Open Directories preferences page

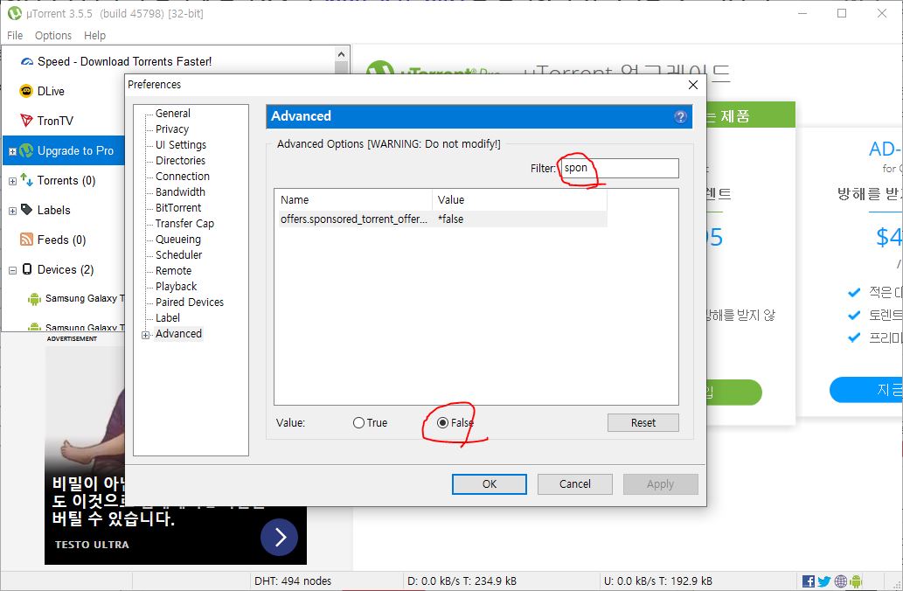coord(180,160)
